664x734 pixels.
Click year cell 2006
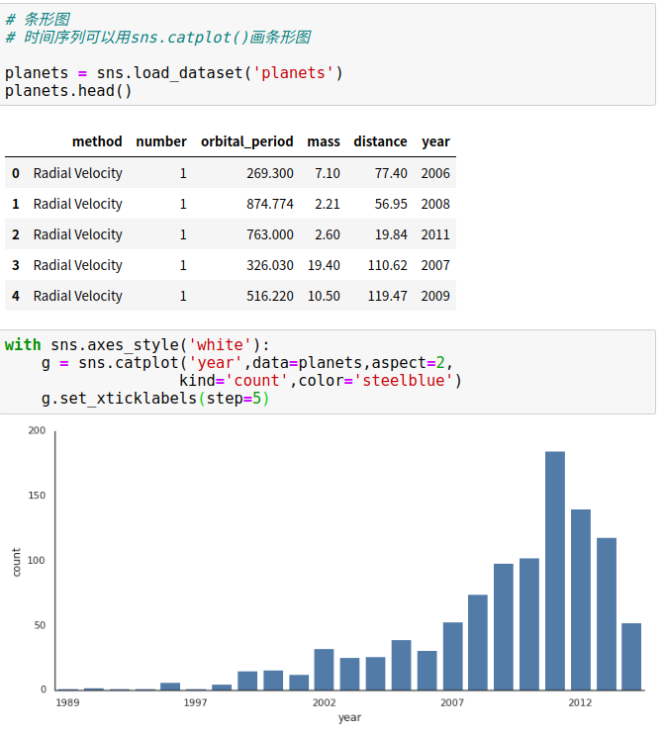coord(435,173)
